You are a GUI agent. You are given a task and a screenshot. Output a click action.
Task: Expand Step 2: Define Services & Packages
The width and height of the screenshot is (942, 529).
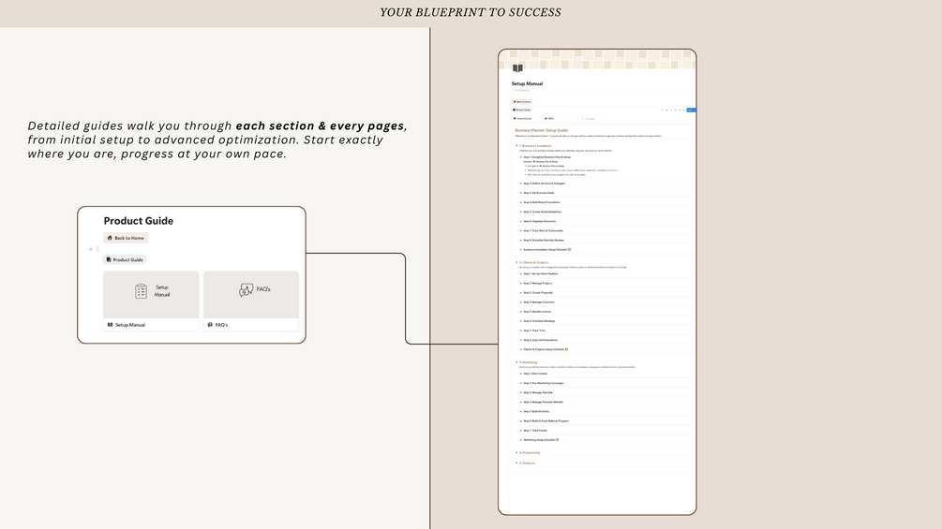click(x=521, y=184)
